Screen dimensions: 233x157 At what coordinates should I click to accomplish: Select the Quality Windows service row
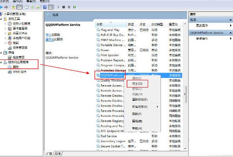point(139,81)
